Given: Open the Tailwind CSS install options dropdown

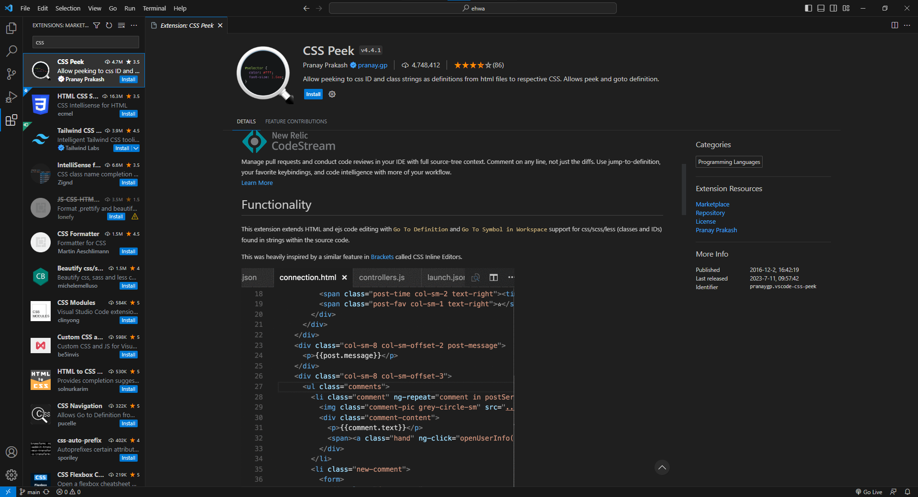Looking at the screenshot, I should coord(135,148).
